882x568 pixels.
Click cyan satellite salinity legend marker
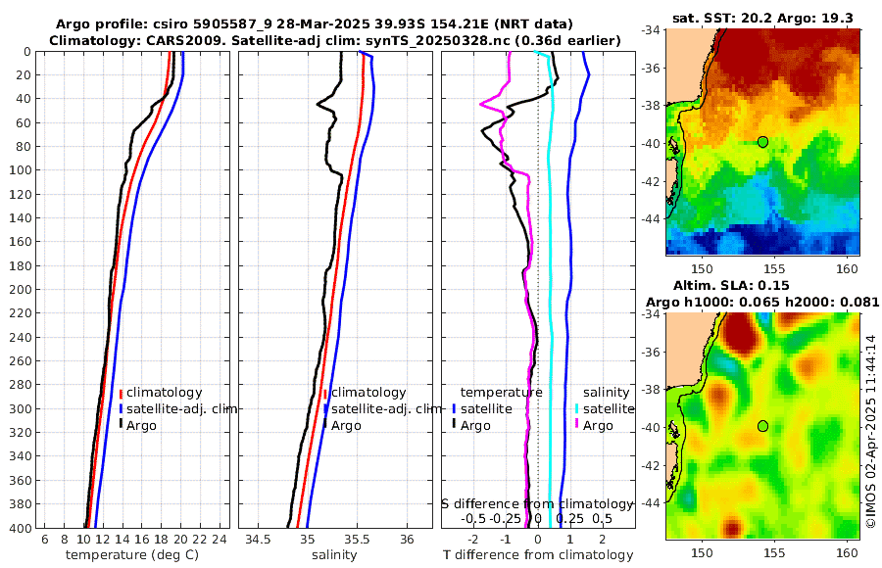577,408
